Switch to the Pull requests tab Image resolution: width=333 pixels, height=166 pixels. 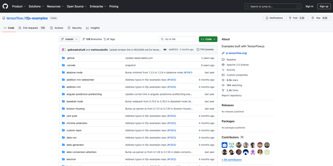pyautogui.click(x=31, y=28)
